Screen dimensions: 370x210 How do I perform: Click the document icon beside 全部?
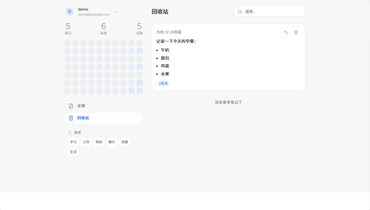pyautogui.click(x=71, y=106)
